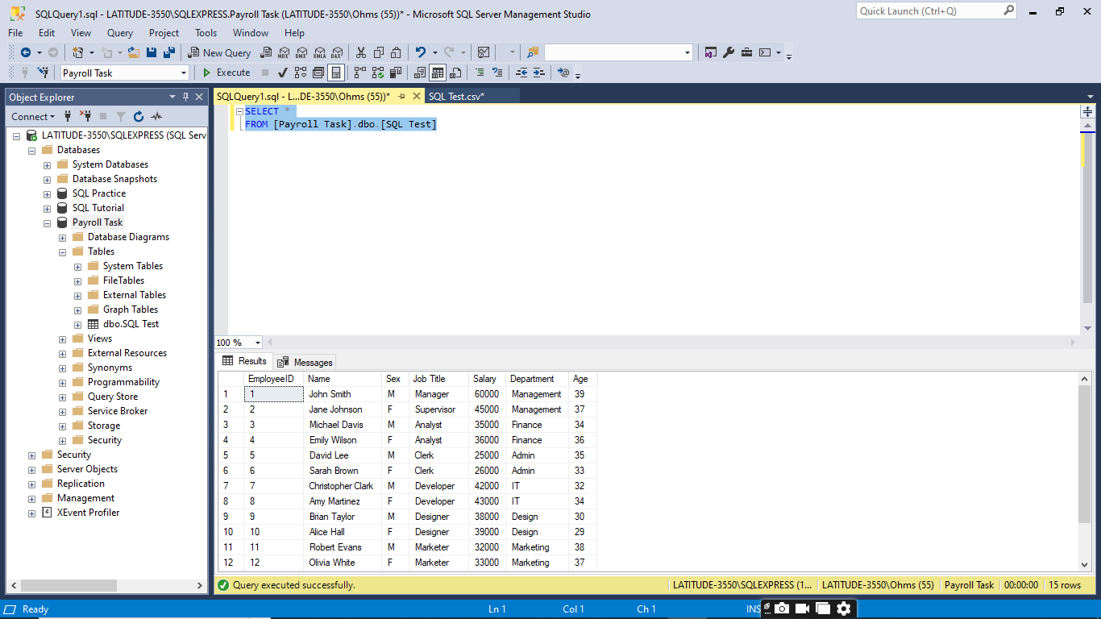Open Object Explorer Activity Monitor pulse icon
Viewport: 1101px width, 619px height.
pos(156,116)
